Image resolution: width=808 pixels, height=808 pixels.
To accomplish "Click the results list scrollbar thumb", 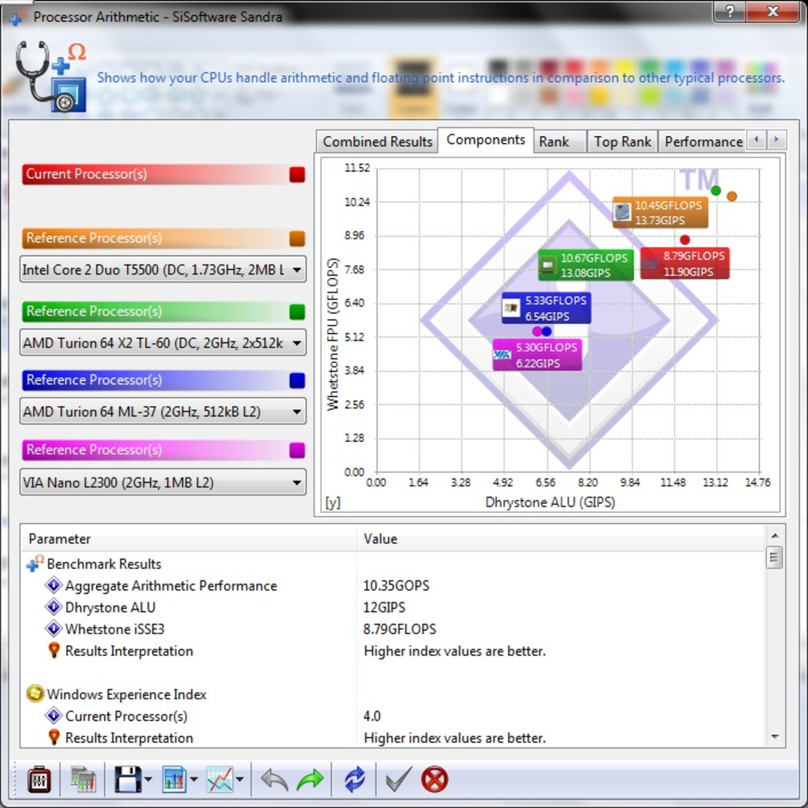I will coord(774,557).
